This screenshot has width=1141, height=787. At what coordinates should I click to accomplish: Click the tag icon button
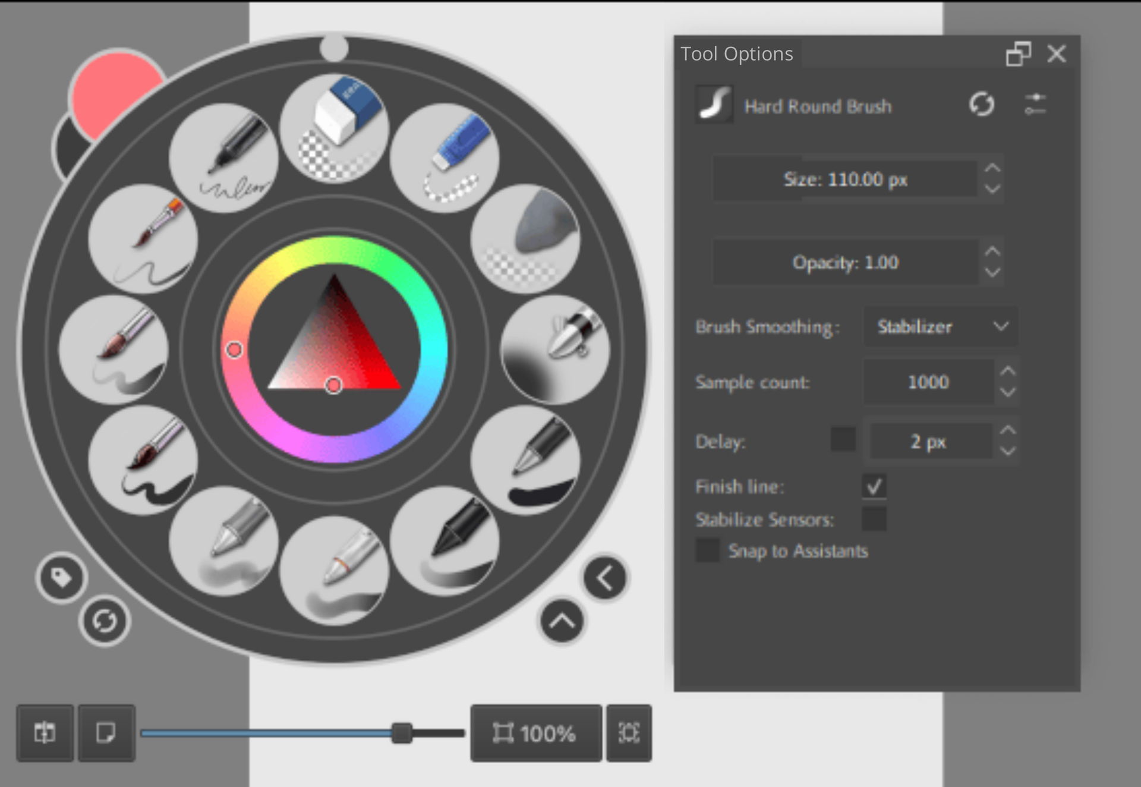(61, 578)
